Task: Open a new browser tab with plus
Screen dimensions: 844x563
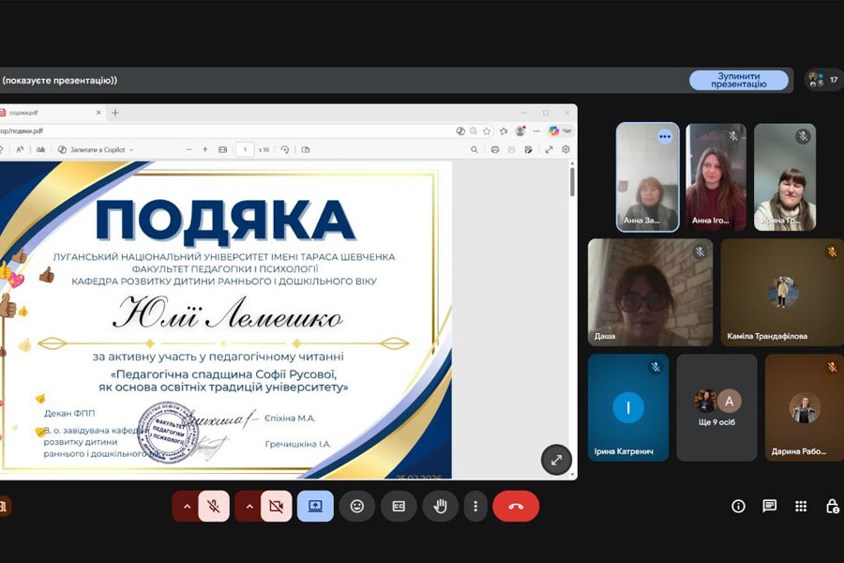Action: point(115,113)
